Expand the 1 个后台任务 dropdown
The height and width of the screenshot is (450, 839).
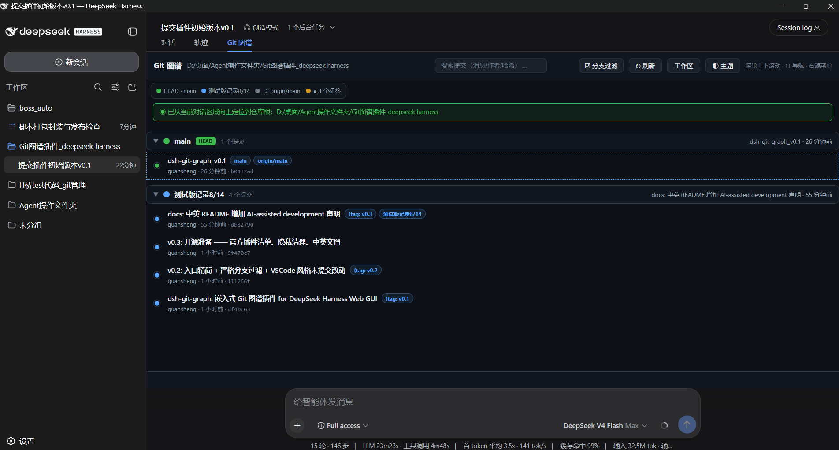(312, 27)
